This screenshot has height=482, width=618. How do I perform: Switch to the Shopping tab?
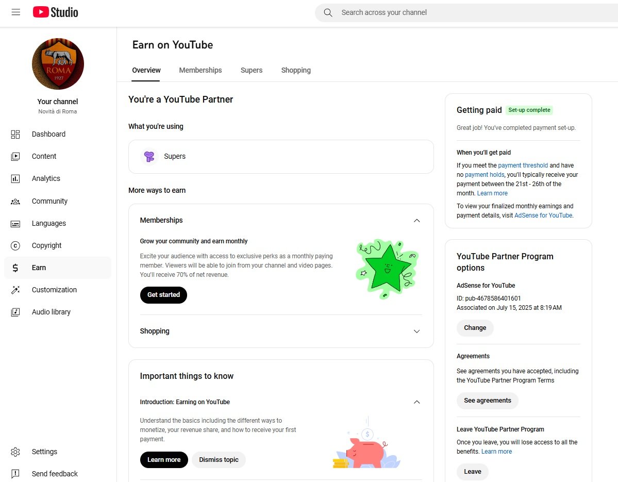click(296, 70)
